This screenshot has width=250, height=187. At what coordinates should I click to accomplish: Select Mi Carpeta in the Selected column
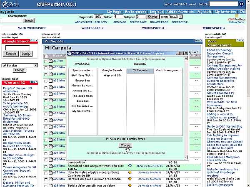click(140, 70)
